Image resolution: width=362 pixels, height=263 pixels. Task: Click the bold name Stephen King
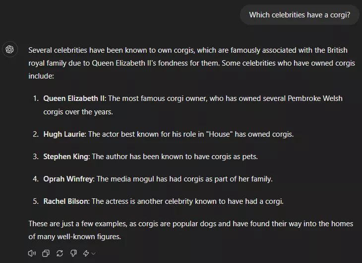pos(66,157)
